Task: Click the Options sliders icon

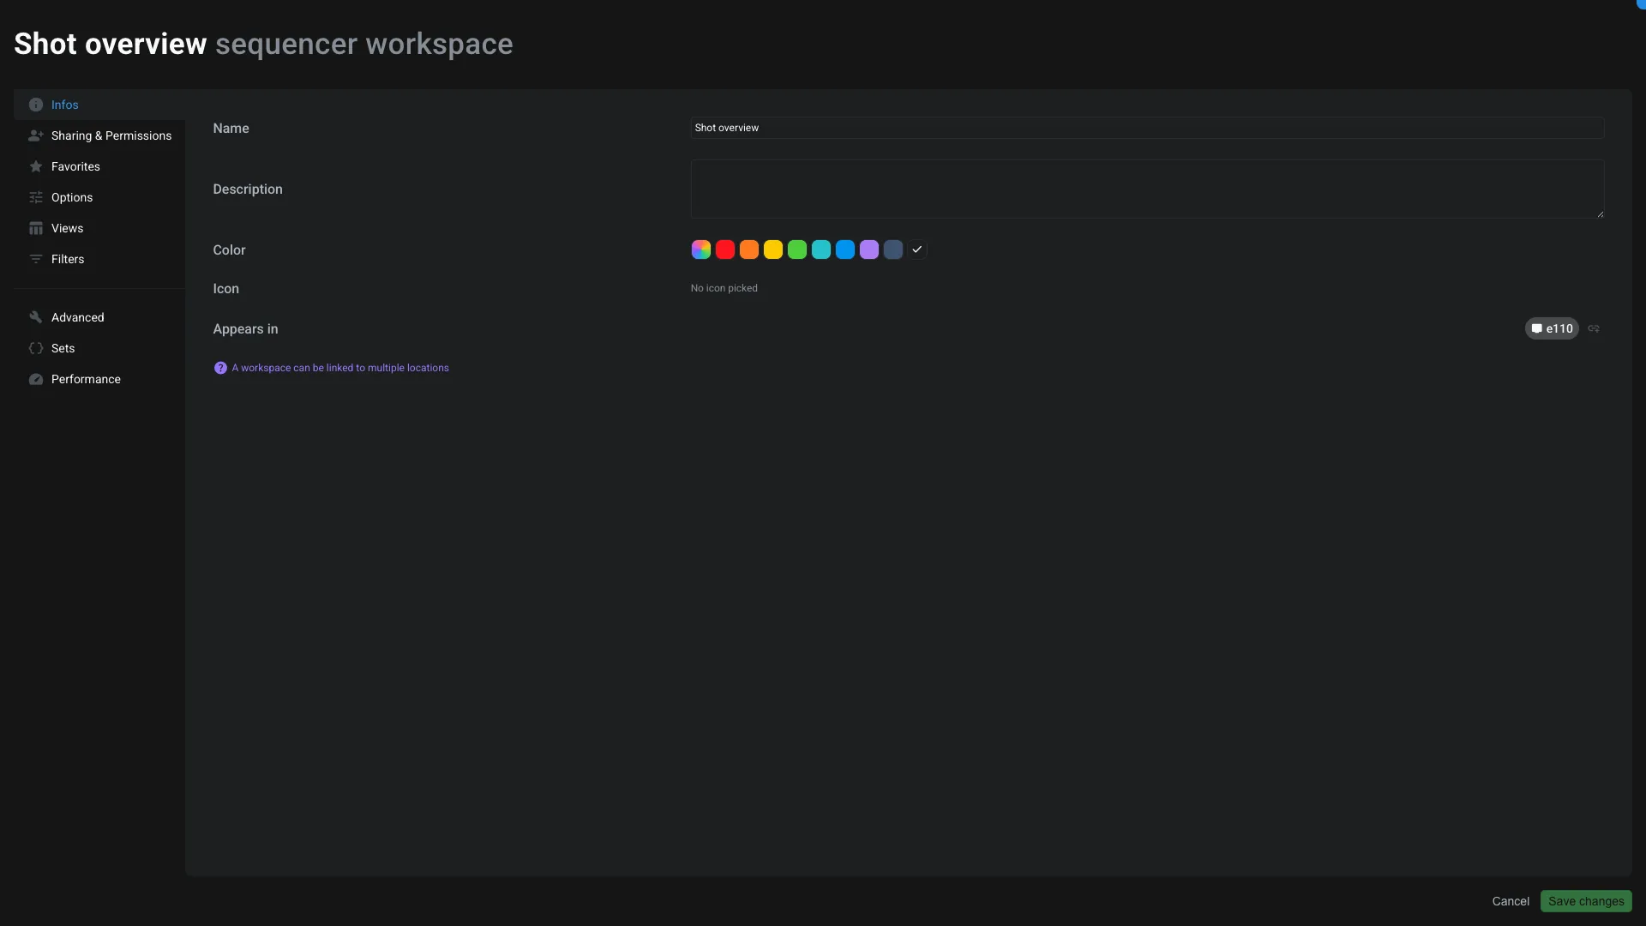Action: coord(36,197)
